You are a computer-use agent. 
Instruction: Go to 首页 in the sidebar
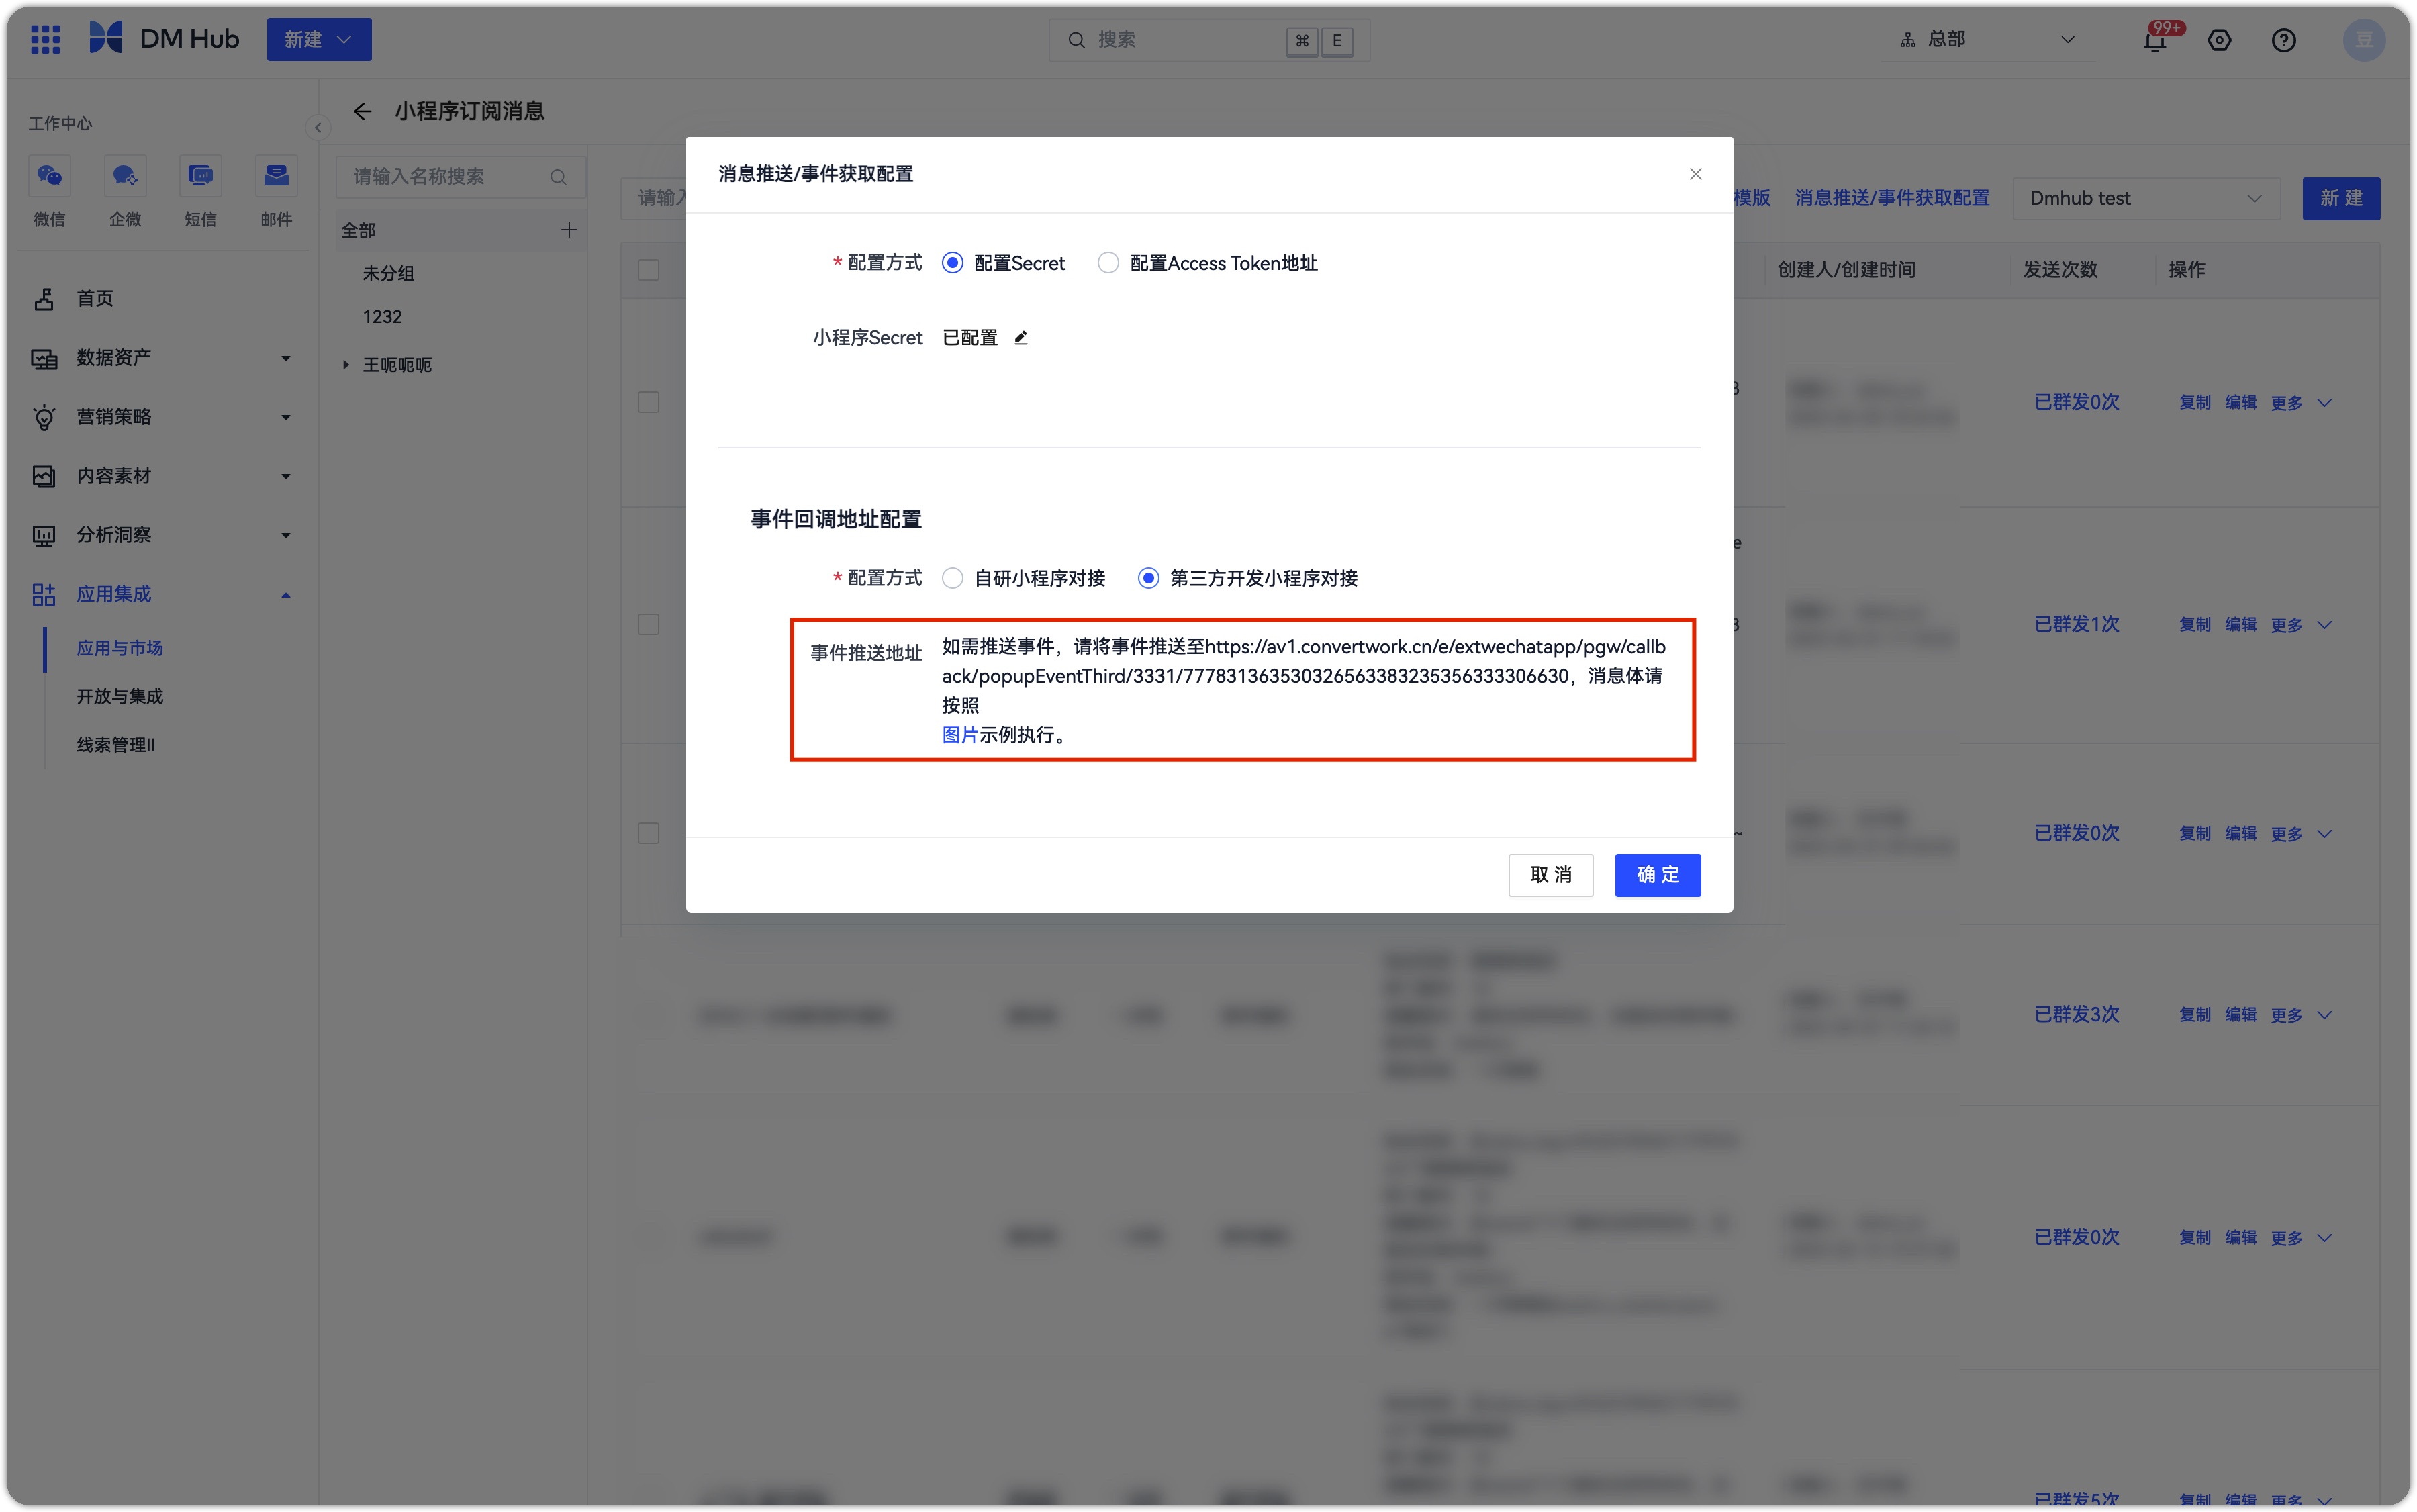[x=95, y=298]
